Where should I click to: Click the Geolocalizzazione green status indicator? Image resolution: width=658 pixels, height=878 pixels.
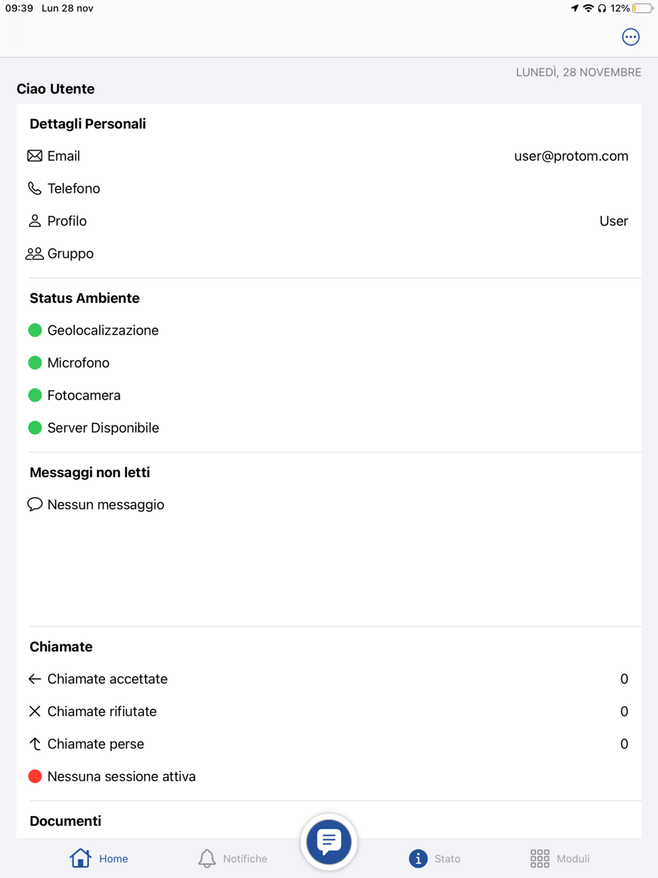(x=36, y=330)
